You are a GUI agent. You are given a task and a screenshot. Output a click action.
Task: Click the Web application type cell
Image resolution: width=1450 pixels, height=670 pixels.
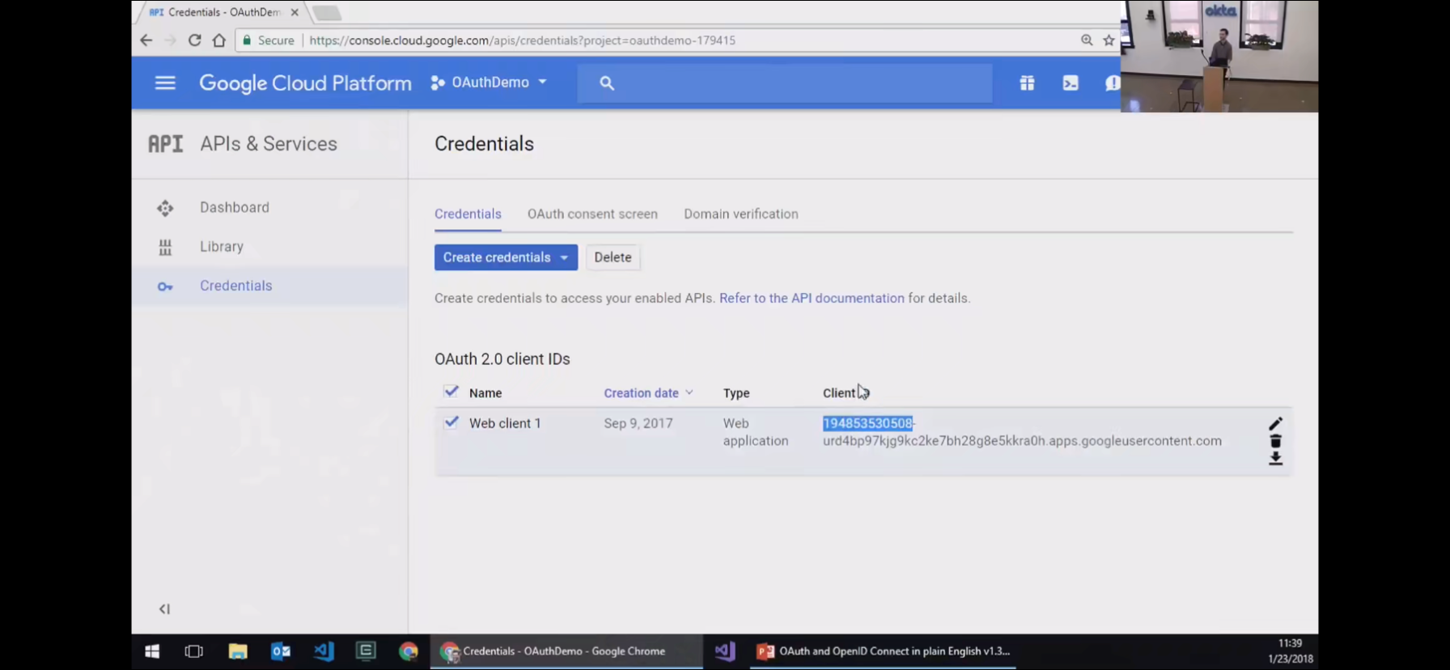coord(756,432)
